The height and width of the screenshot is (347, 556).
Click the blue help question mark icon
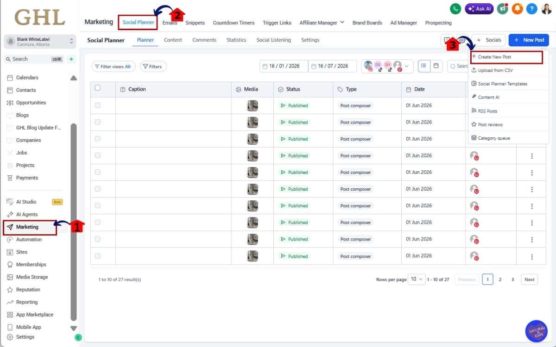tap(532, 9)
